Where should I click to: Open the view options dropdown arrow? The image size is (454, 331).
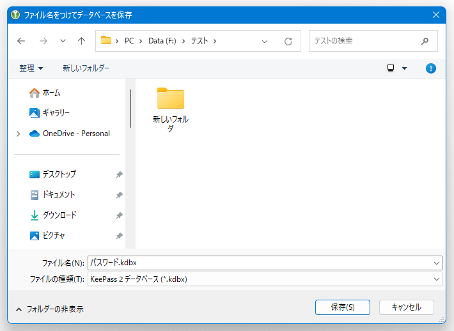point(405,68)
